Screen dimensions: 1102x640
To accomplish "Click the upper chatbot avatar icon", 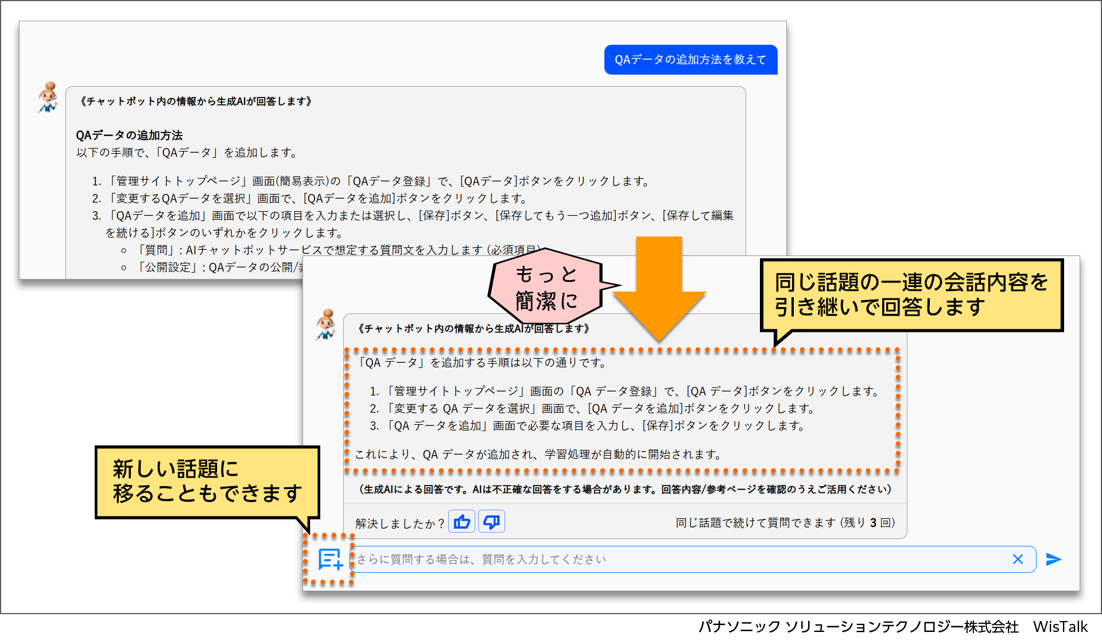I will click(48, 98).
